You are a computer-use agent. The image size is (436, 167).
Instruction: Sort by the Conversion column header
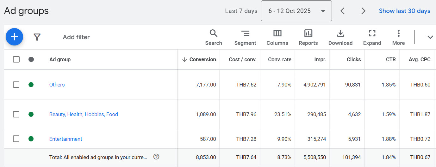[x=202, y=59]
